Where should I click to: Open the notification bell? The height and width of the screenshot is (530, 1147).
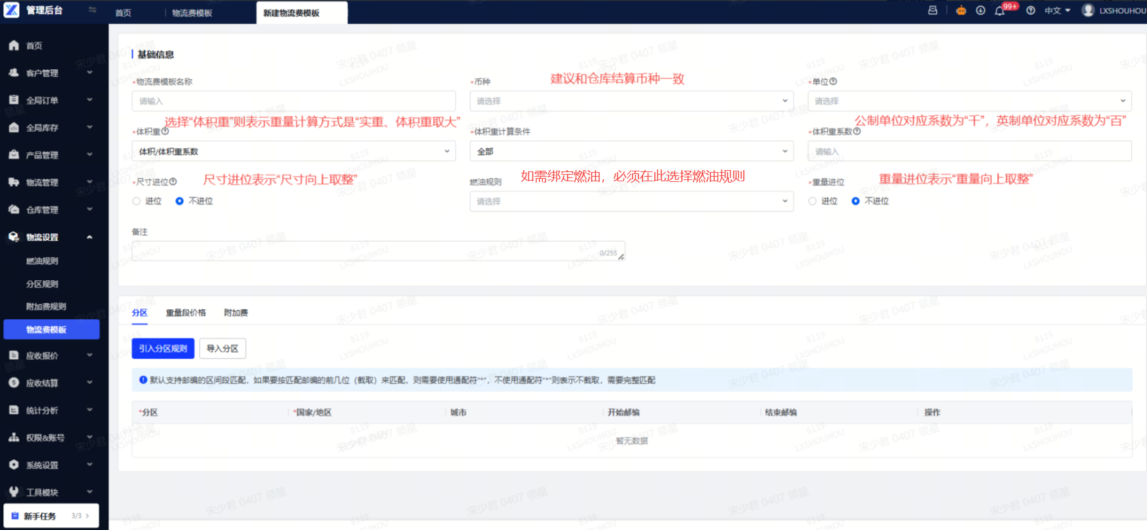1000,11
